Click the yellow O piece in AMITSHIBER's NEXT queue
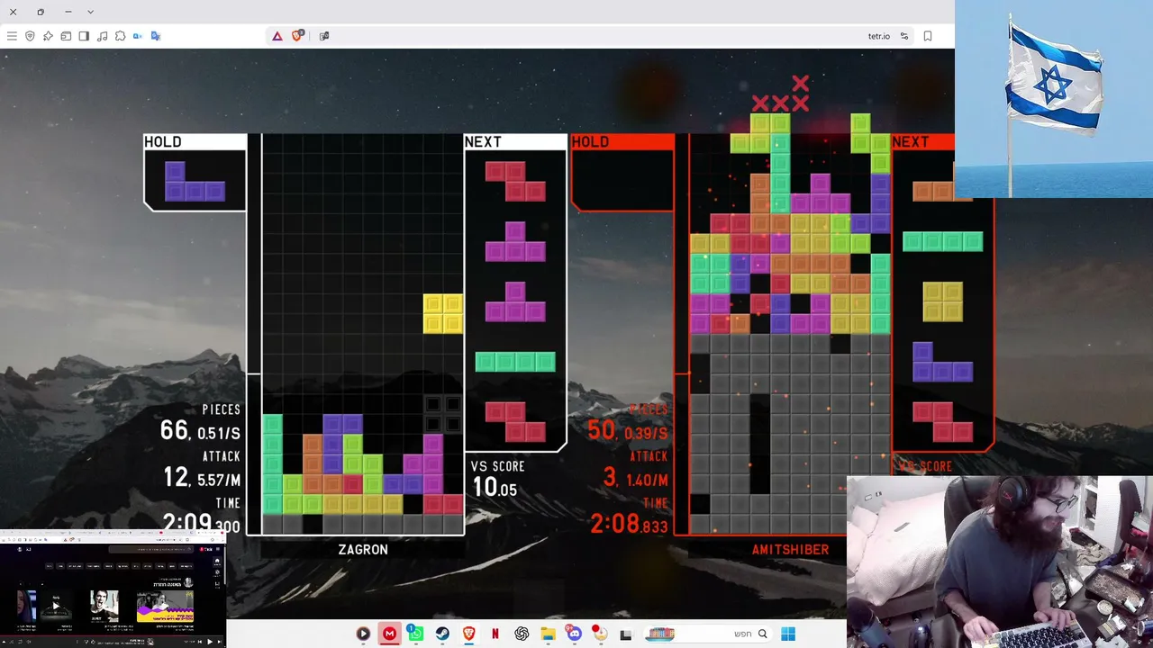 (942, 301)
